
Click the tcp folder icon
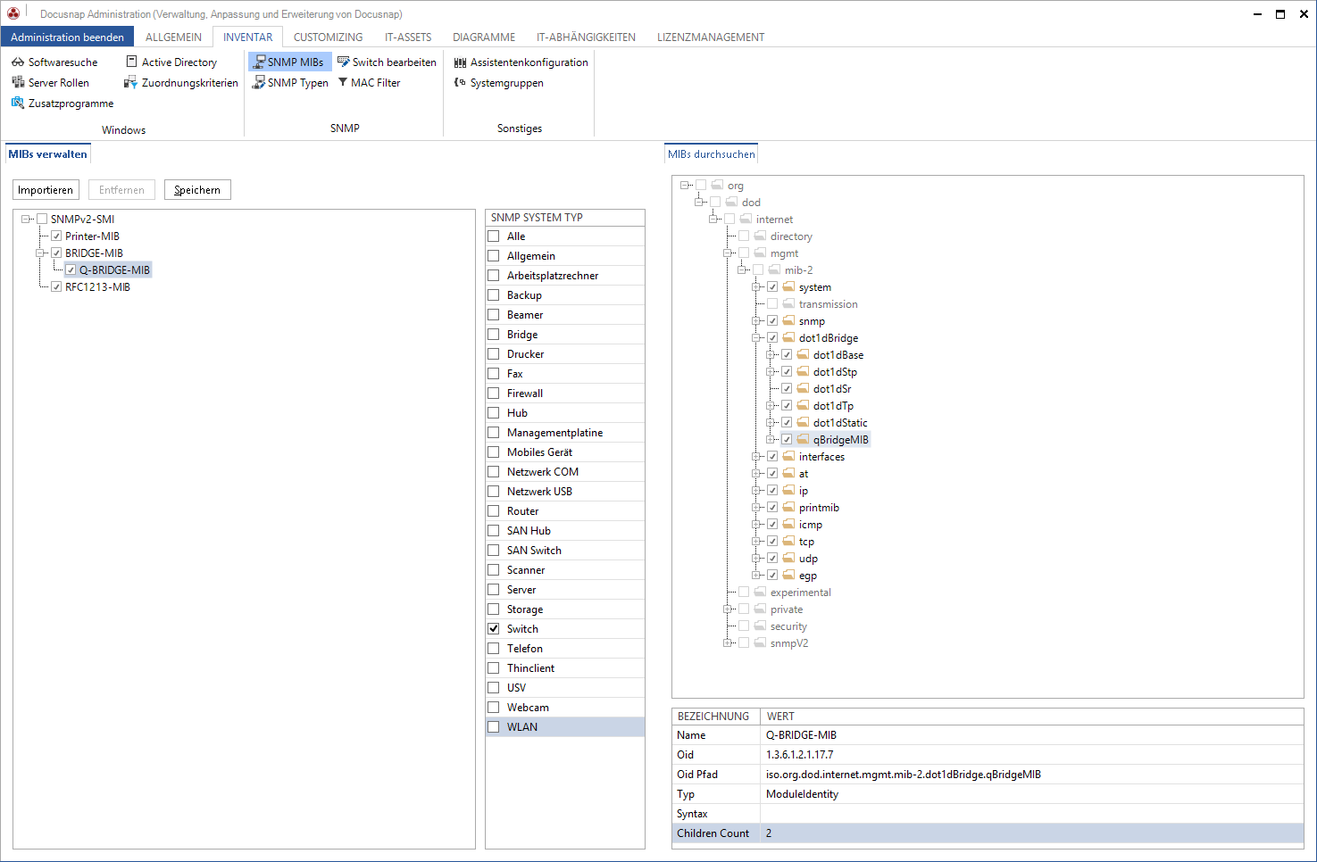pyautogui.click(x=788, y=542)
